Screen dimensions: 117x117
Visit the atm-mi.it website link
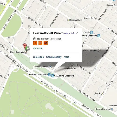[38, 48]
